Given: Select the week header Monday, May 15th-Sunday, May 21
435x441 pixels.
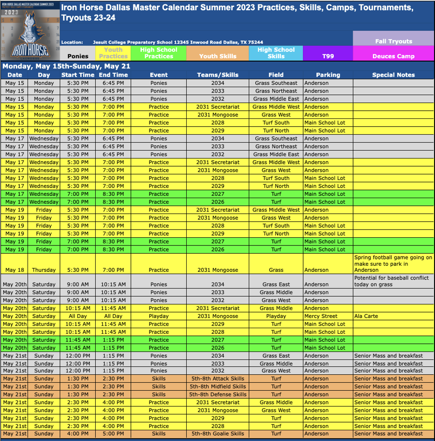Looking at the screenshot, I should [66, 66].
